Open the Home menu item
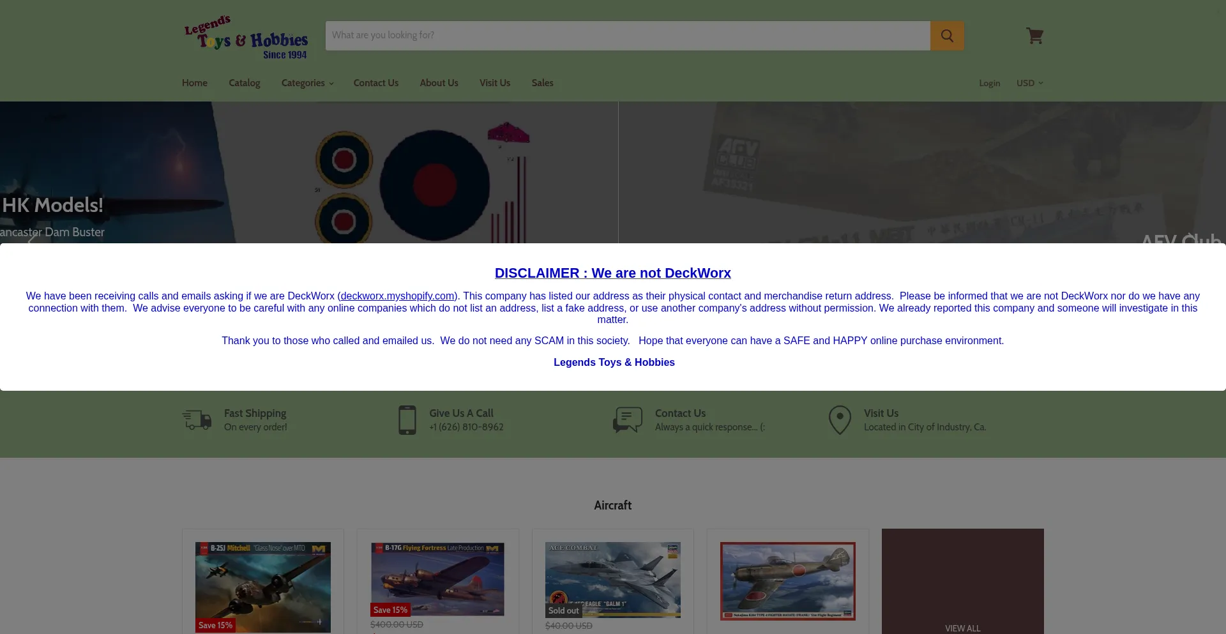Screen dimensions: 1226x634 195,83
